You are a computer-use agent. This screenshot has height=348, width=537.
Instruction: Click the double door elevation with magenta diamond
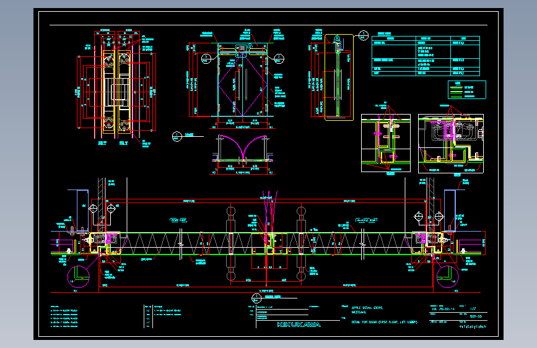pyautogui.click(x=242, y=80)
